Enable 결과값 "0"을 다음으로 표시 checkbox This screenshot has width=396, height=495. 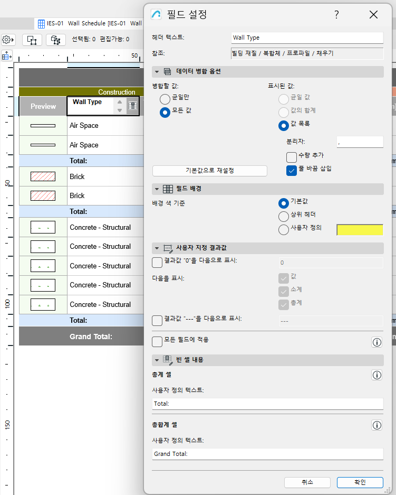point(157,263)
